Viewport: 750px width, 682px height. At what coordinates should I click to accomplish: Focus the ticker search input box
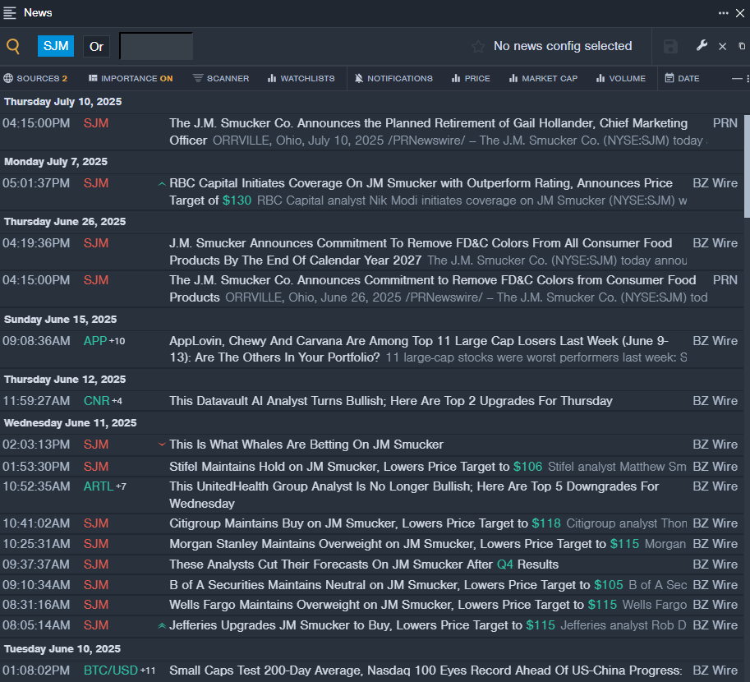(156, 46)
